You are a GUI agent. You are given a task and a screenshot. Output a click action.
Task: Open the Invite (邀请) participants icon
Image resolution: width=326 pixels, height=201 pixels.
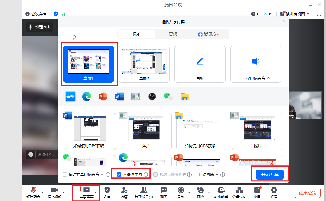(x=124, y=190)
